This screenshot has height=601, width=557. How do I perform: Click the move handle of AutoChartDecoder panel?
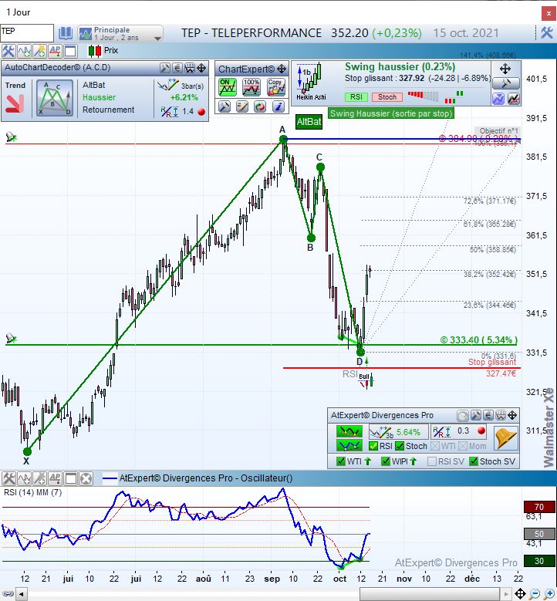(x=201, y=68)
